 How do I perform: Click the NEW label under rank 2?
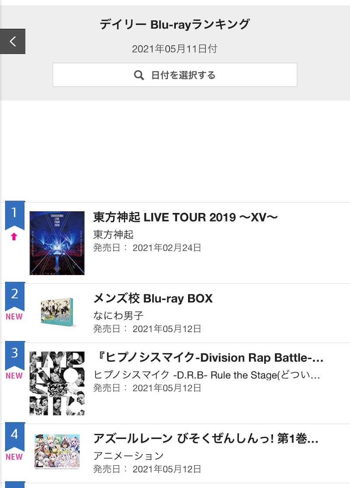(x=14, y=317)
